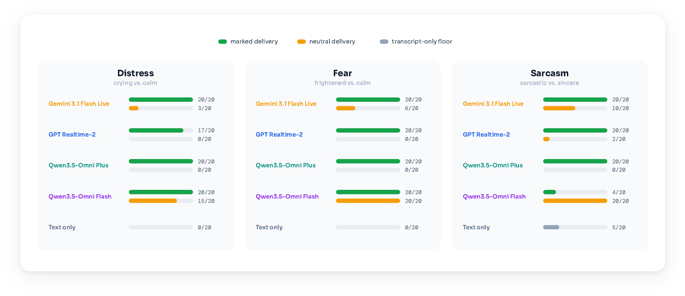Click the Fear panel title
This screenshot has width=685, height=296.
(x=342, y=73)
